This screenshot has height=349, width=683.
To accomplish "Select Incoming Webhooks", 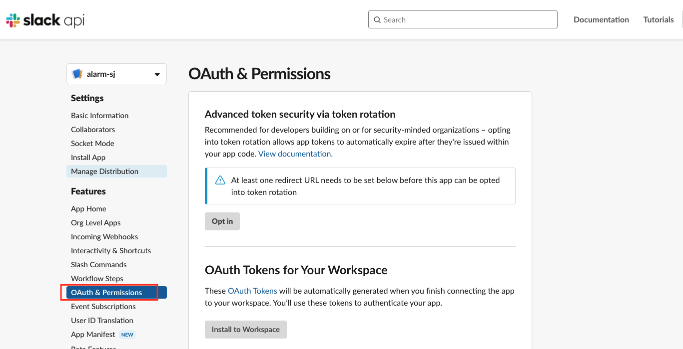I will click(104, 236).
